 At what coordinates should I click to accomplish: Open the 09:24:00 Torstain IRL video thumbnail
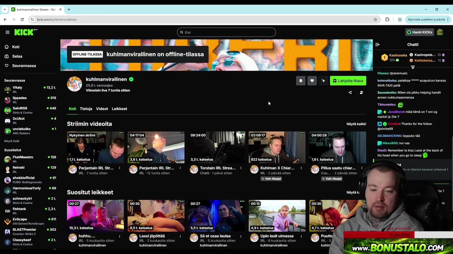click(217, 147)
